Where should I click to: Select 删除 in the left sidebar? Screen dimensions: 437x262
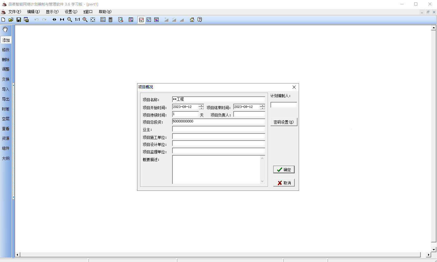[x=6, y=60]
